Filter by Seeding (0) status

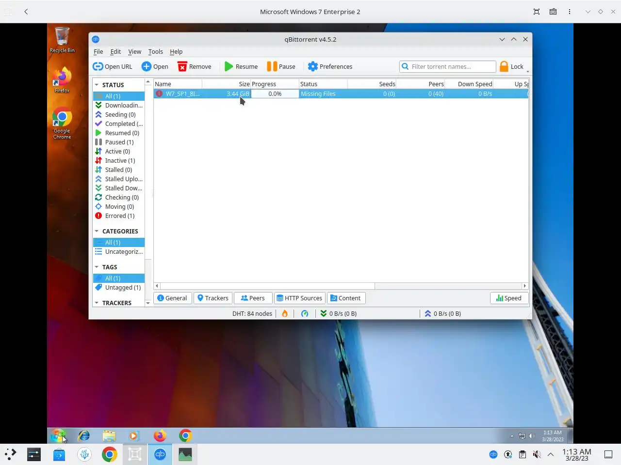(x=119, y=114)
